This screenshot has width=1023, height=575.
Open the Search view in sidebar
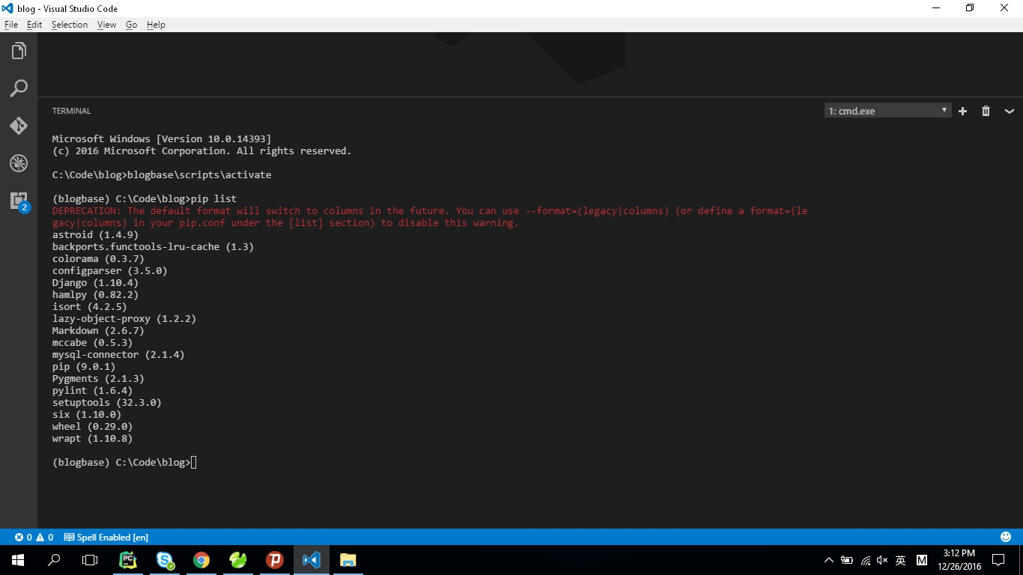pos(18,88)
